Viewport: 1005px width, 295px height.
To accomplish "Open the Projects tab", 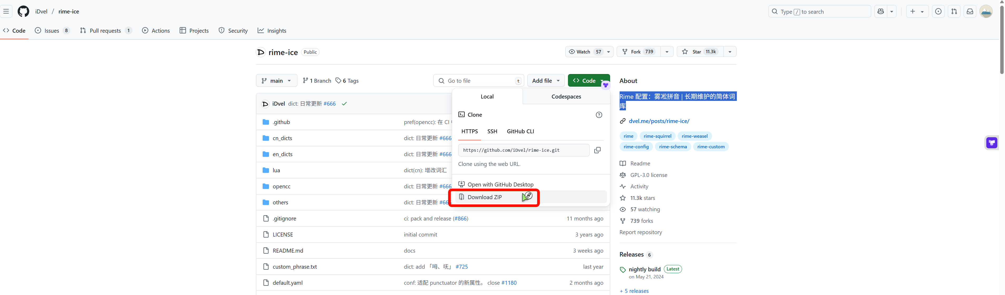I will (x=194, y=31).
